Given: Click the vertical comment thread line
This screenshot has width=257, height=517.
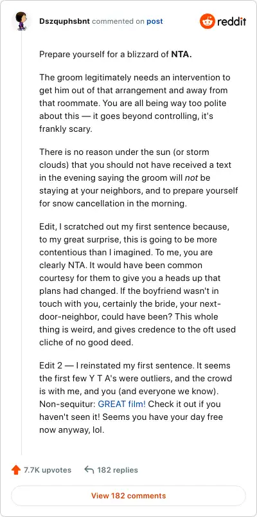Looking at the screenshot, I should point(21,244).
